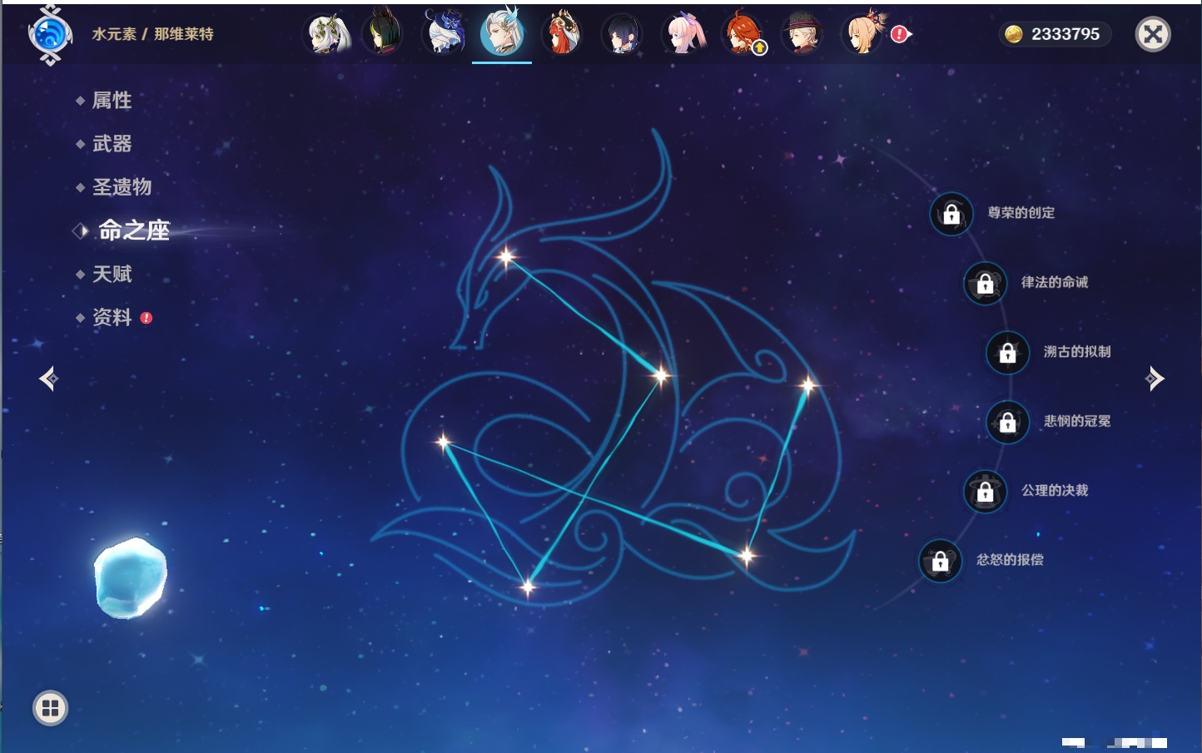Click the glowing blue crystal stone
Image resolution: width=1202 pixels, height=753 pixels.
click(x=131, y=577)
